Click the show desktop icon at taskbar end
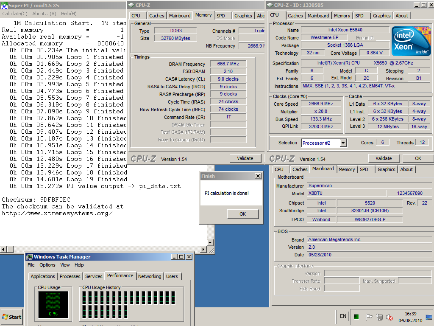This screenshot has height=326, width=434. pyautogui.click(x=429, y=317)
